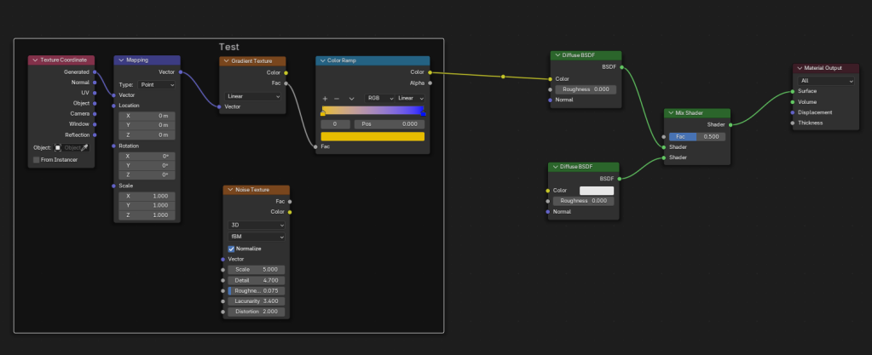Remove the active color stop with minus icon

337,99
